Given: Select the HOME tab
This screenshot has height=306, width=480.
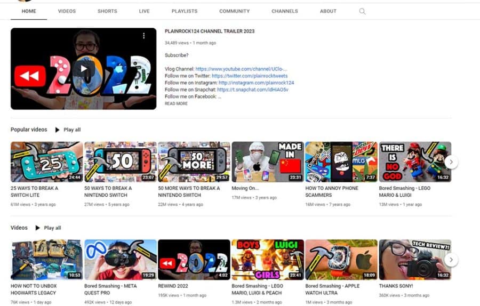Looking at the screenshot, I should 29,11.
